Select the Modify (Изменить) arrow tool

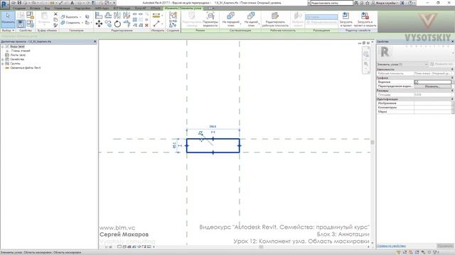[8, 19]
